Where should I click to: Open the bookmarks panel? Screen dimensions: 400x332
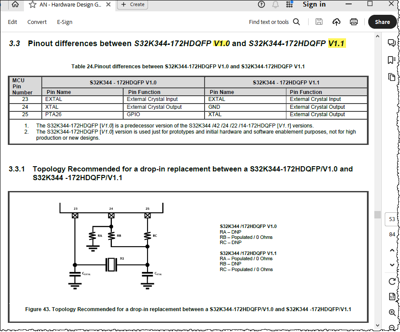coord(392,59)
